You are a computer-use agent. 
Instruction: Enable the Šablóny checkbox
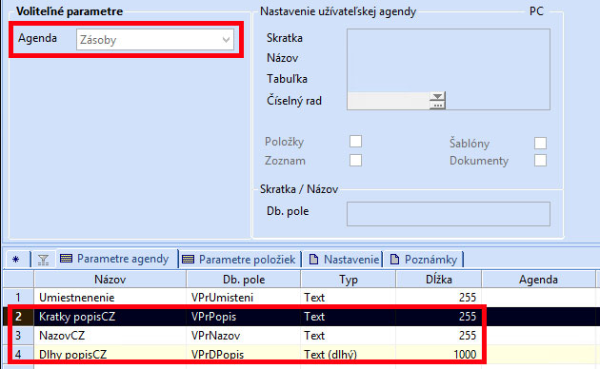coord(540,143)
